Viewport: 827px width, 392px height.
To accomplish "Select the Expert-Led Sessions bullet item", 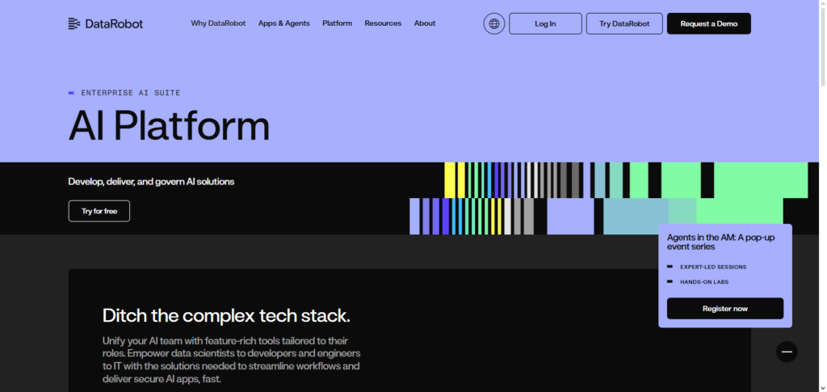I will [712, 267].
